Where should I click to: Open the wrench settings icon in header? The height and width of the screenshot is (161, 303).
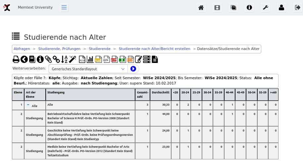coord(266,8)
